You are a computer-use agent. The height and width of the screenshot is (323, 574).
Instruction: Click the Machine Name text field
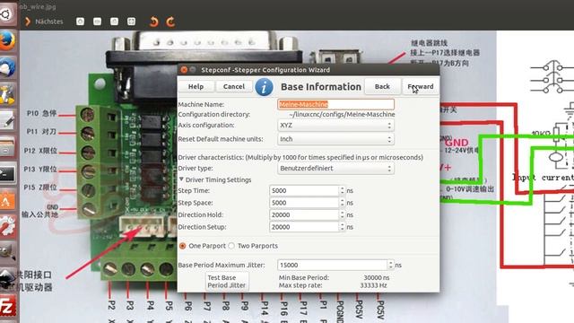[x=335, y=104]
